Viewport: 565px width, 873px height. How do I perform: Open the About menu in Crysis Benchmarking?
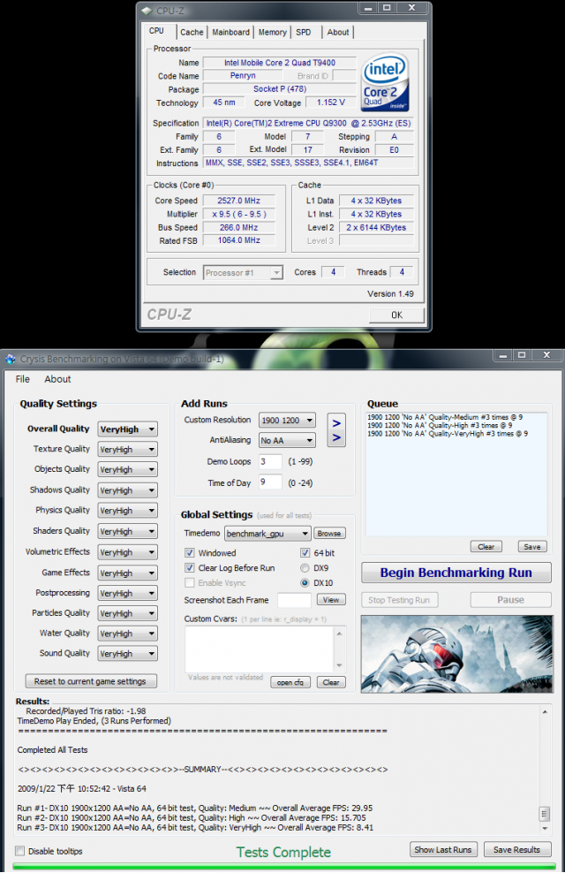58,379
